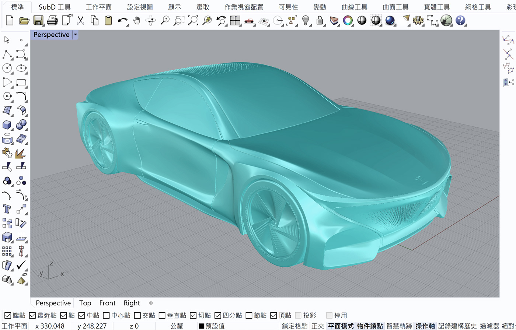Select the Polygon tool in the sidebar

[x=6, y=96]
